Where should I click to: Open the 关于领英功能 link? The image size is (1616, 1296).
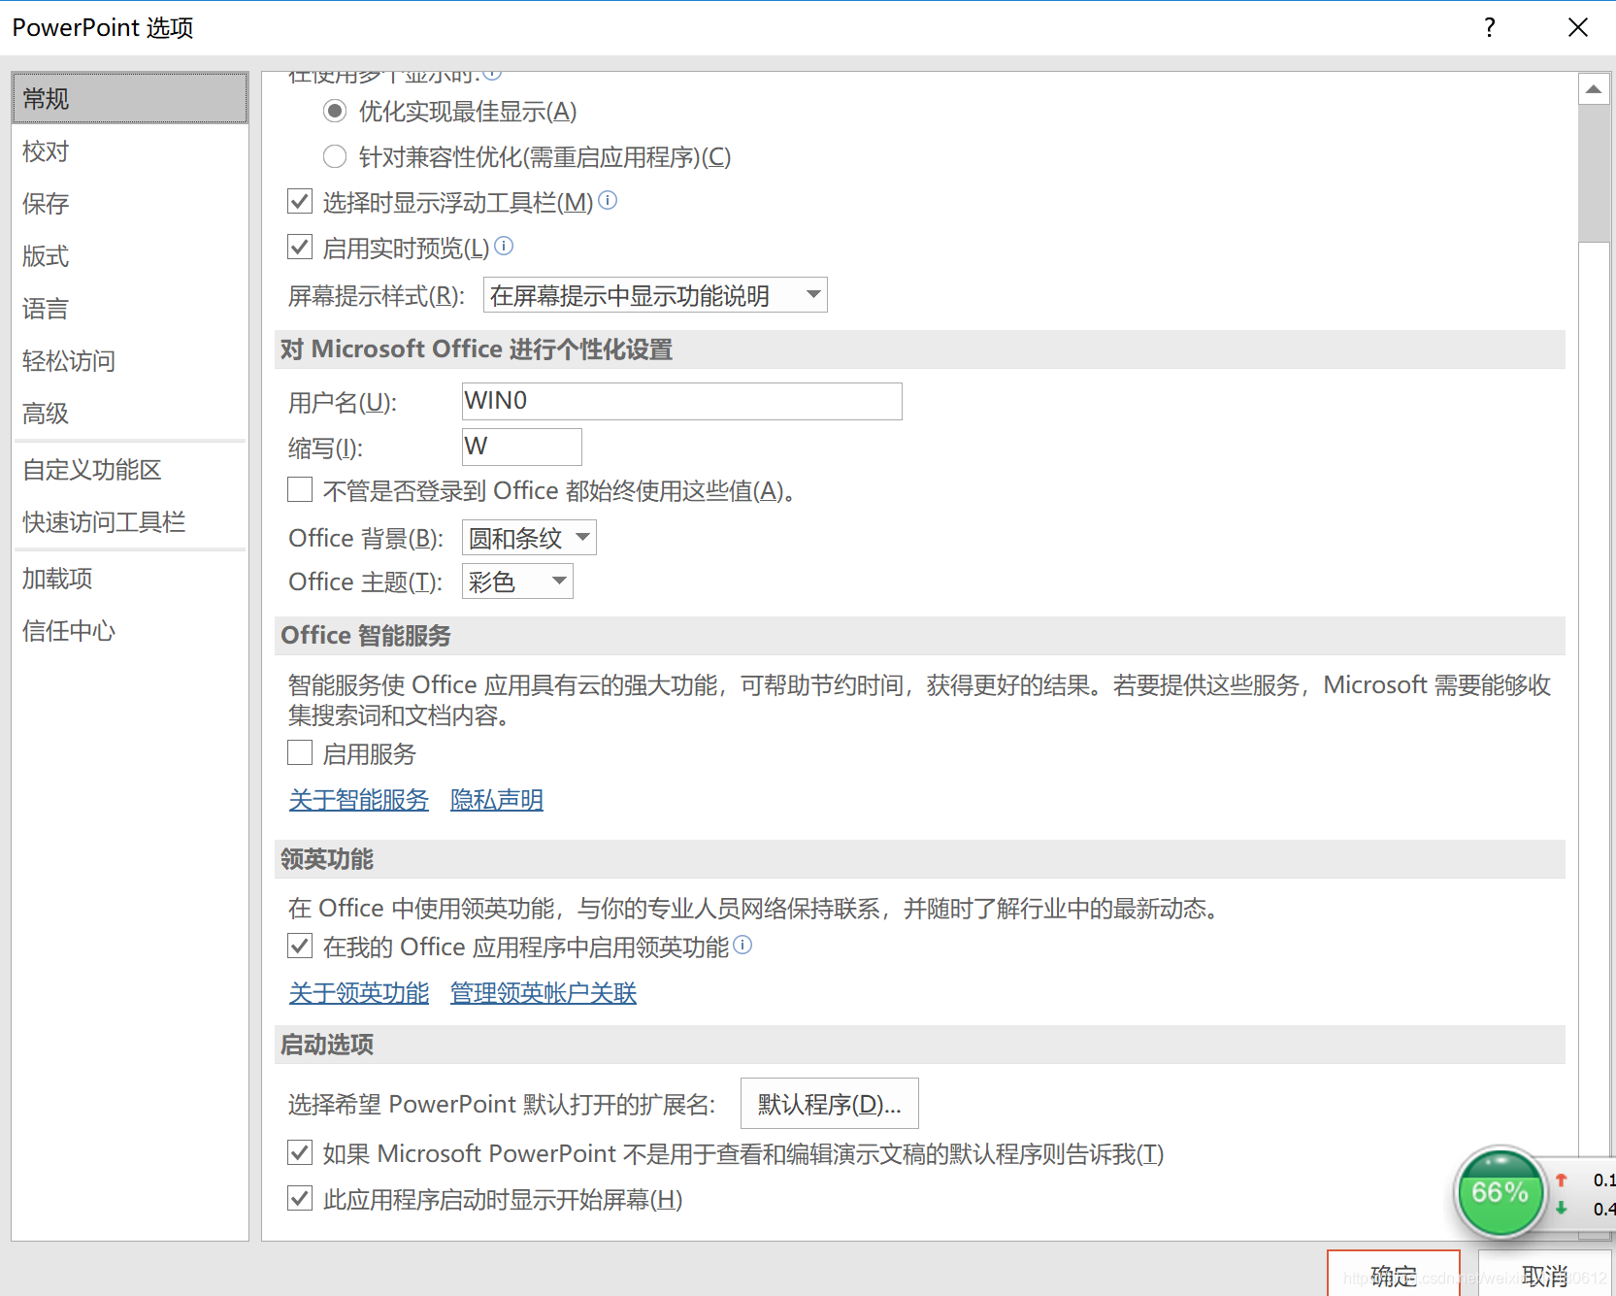(359, 993)
